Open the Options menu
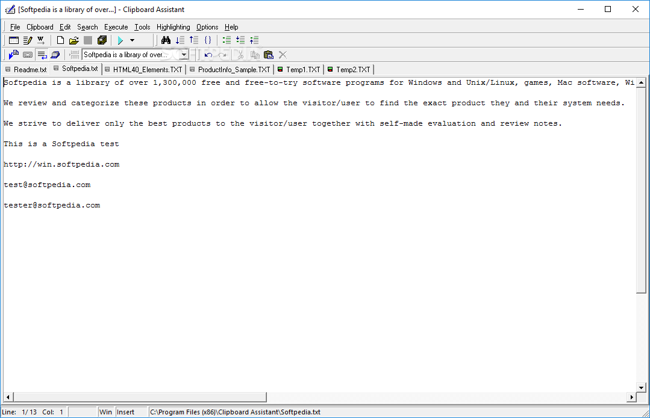Screen dimensions: 650x418 coord(207,27)
